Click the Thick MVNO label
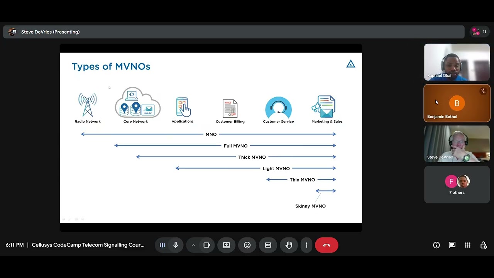The width and height of the screenshot is (494, 278). point(252,157)
